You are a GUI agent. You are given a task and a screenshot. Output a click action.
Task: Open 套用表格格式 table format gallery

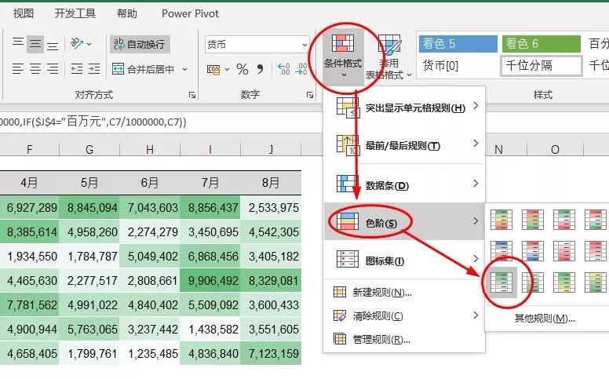388,56
